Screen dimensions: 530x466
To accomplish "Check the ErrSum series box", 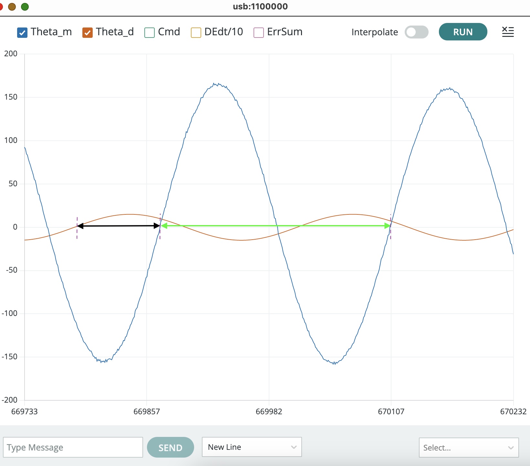I will (259, 33).
